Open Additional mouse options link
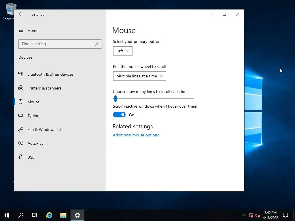Viewport: 295px width, 221px height. coord(136,135)
